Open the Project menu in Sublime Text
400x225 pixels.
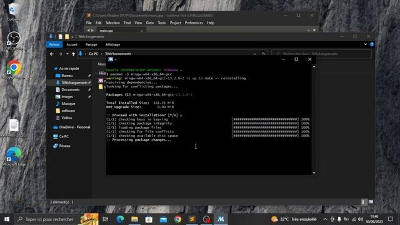tap(176, 23)
